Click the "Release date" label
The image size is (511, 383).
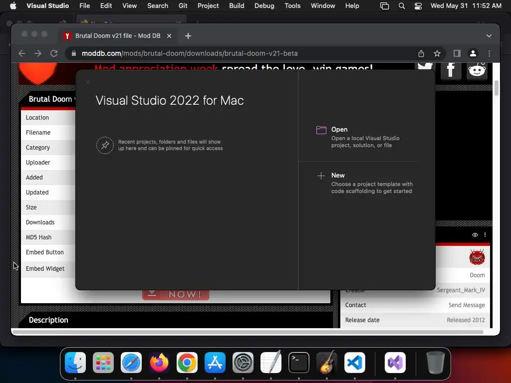click(362, 320)
